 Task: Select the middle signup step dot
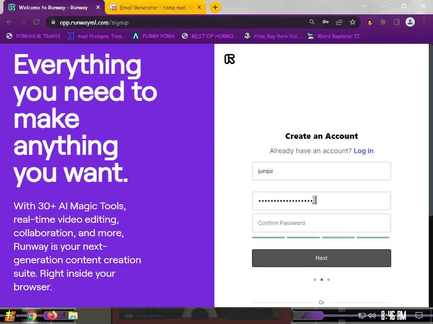click(x=322, y=280)
